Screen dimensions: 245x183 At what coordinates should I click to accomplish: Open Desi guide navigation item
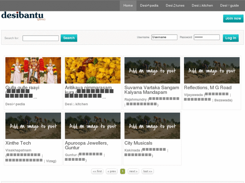pyautogui.click(x=229, y=5)
